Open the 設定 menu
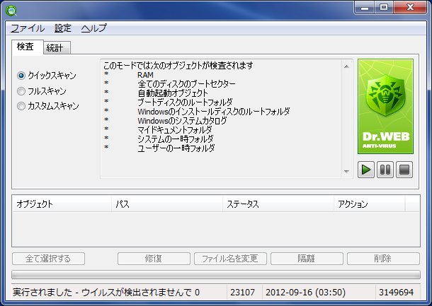Viewport: 432px width, 306px height. (x=63, y=28)
